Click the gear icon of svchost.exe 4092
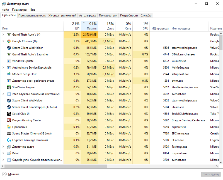Image resolution: width=223 pixels, height=180 pixels. (x=9, y=94)
